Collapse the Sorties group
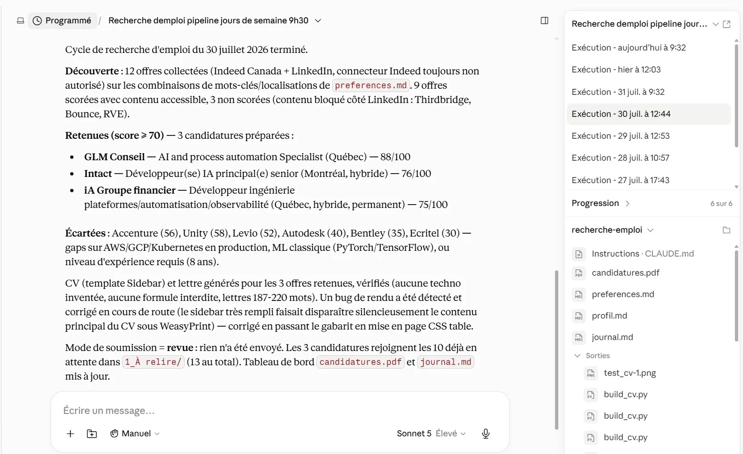743x454 pixels. 592,356
